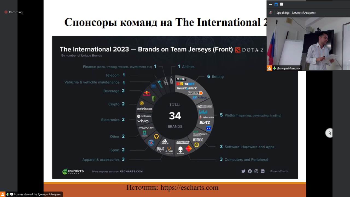Screen dimensions: 350x197
Task: Click the 'Recording' text label
Action: 16,12
